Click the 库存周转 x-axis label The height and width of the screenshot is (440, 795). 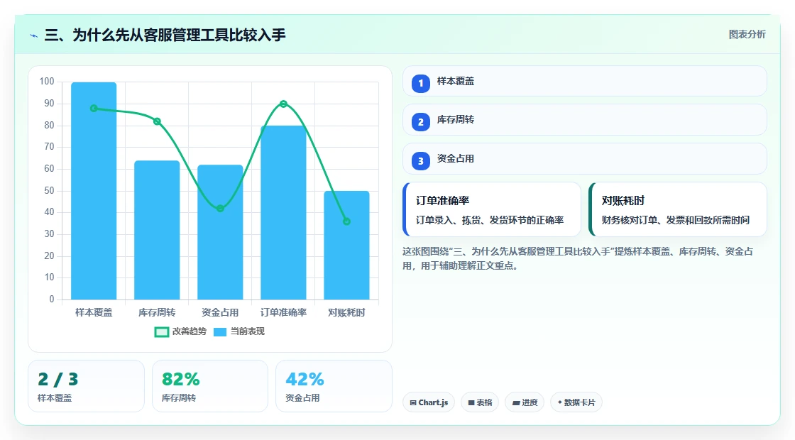157,313
